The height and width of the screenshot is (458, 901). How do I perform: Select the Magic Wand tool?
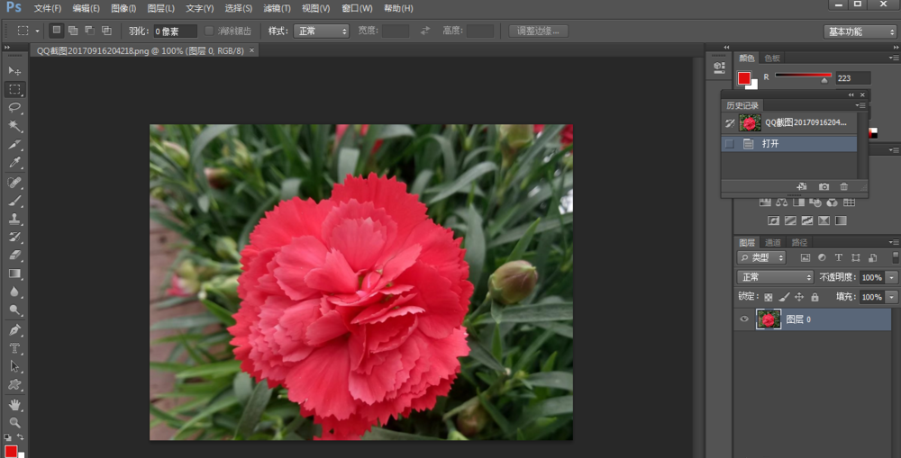(x=14, y=127)
